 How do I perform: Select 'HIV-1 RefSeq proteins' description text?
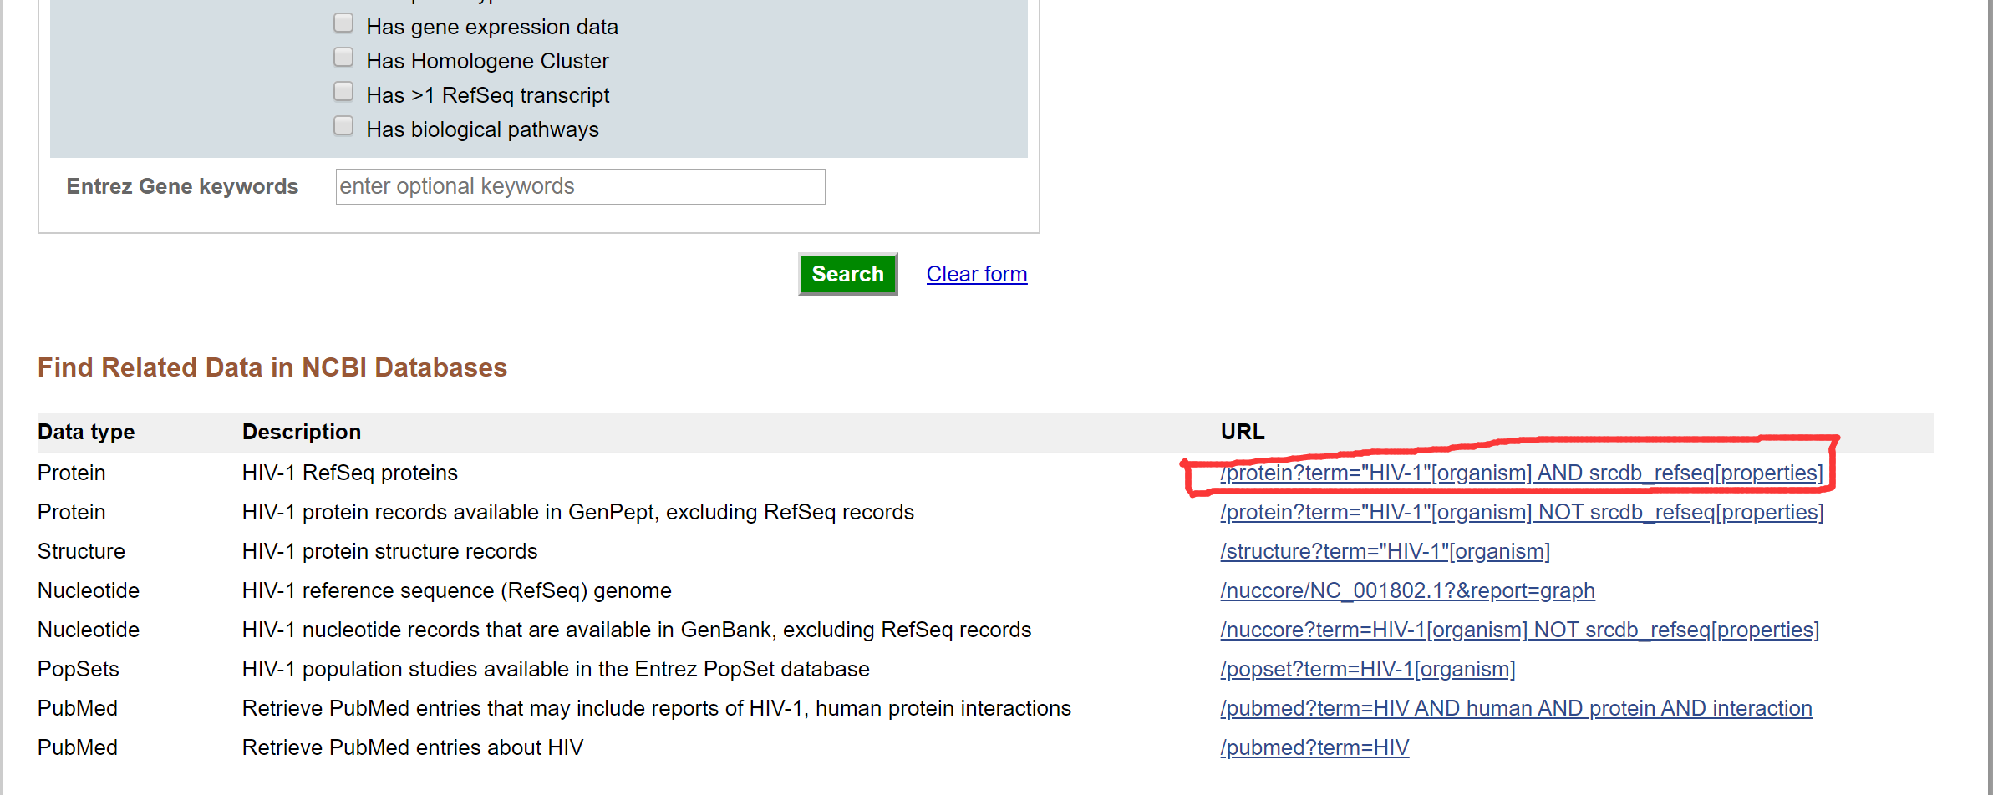click(350, 473)
